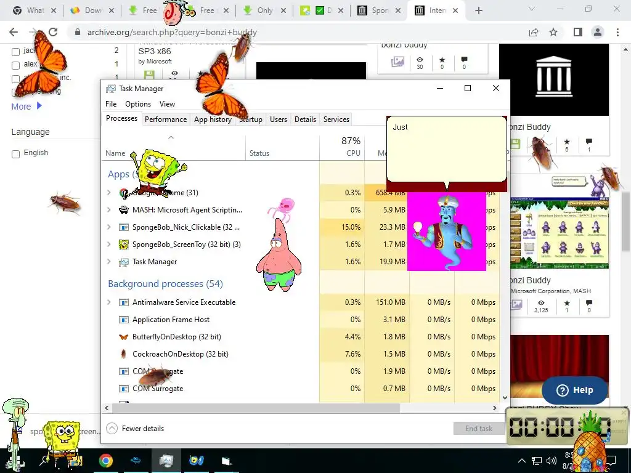Open the volume speaker tray icon
631x473 pixels.
552,461
